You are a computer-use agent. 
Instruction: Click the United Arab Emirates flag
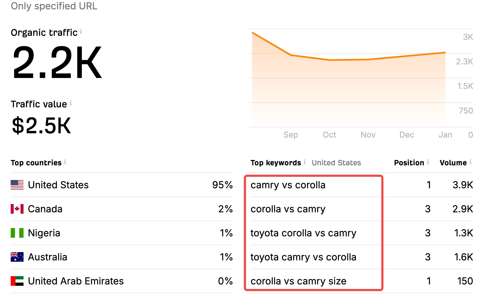point(17,281)
